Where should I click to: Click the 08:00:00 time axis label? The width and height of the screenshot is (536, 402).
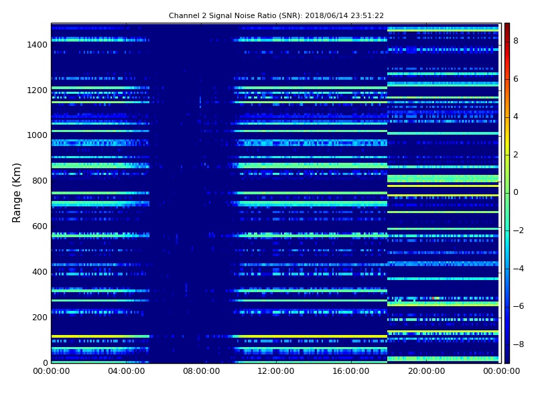click(x=202, y=371)
